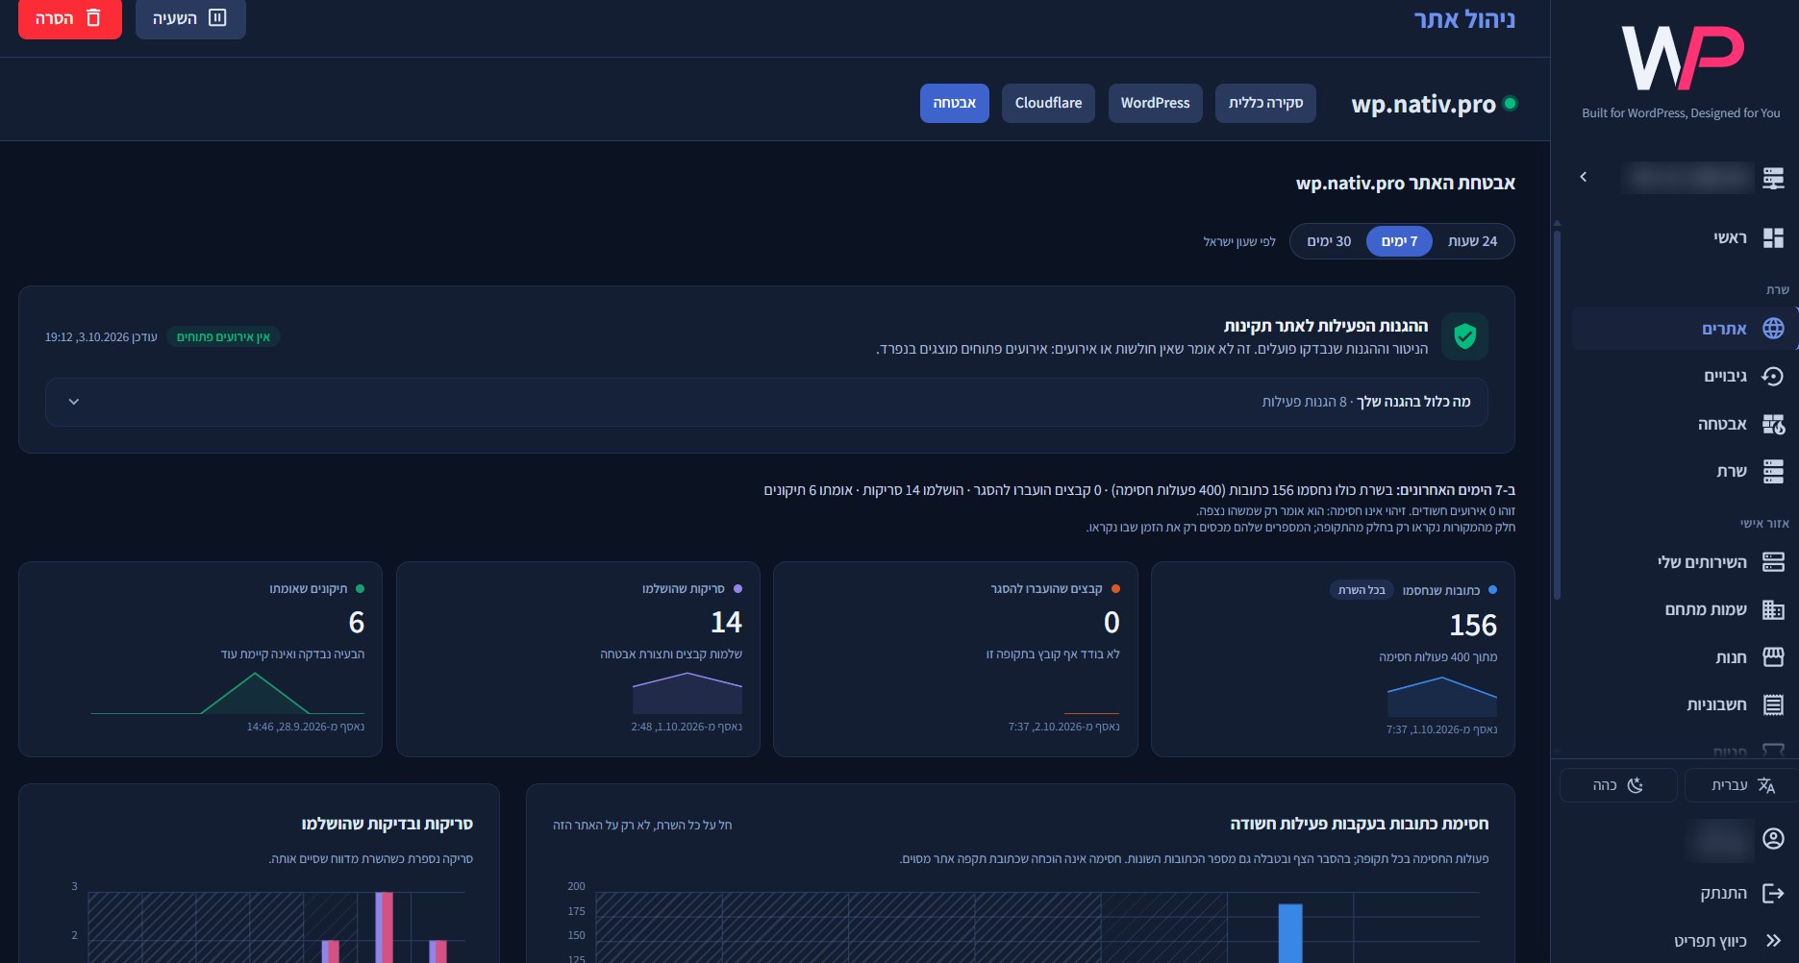
Task: Toggle the כהה dark mode switch
Action: click(x=1618, y=785)
